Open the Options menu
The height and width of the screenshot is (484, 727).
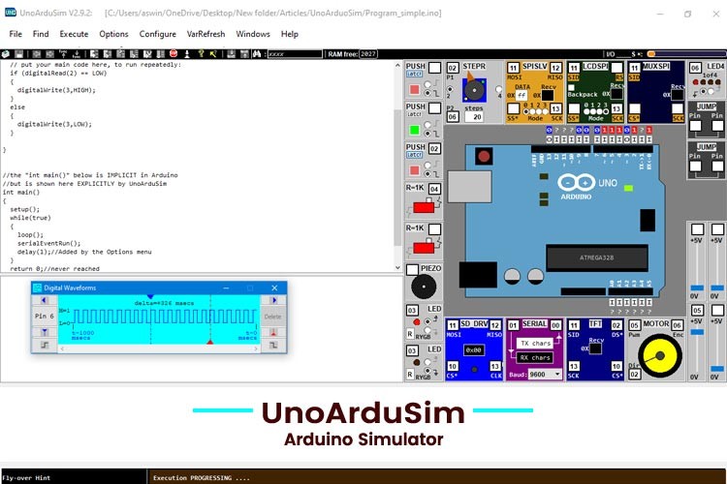[x=113, y=34]
